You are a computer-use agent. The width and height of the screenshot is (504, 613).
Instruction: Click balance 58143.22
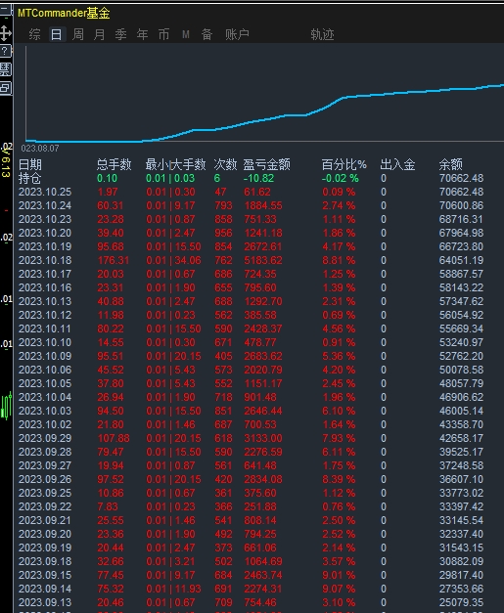(461, 287)
